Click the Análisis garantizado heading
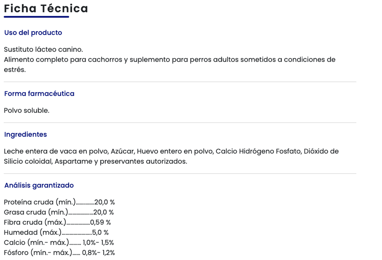Viewport: 382px width, 260px height. pos(39,185)
